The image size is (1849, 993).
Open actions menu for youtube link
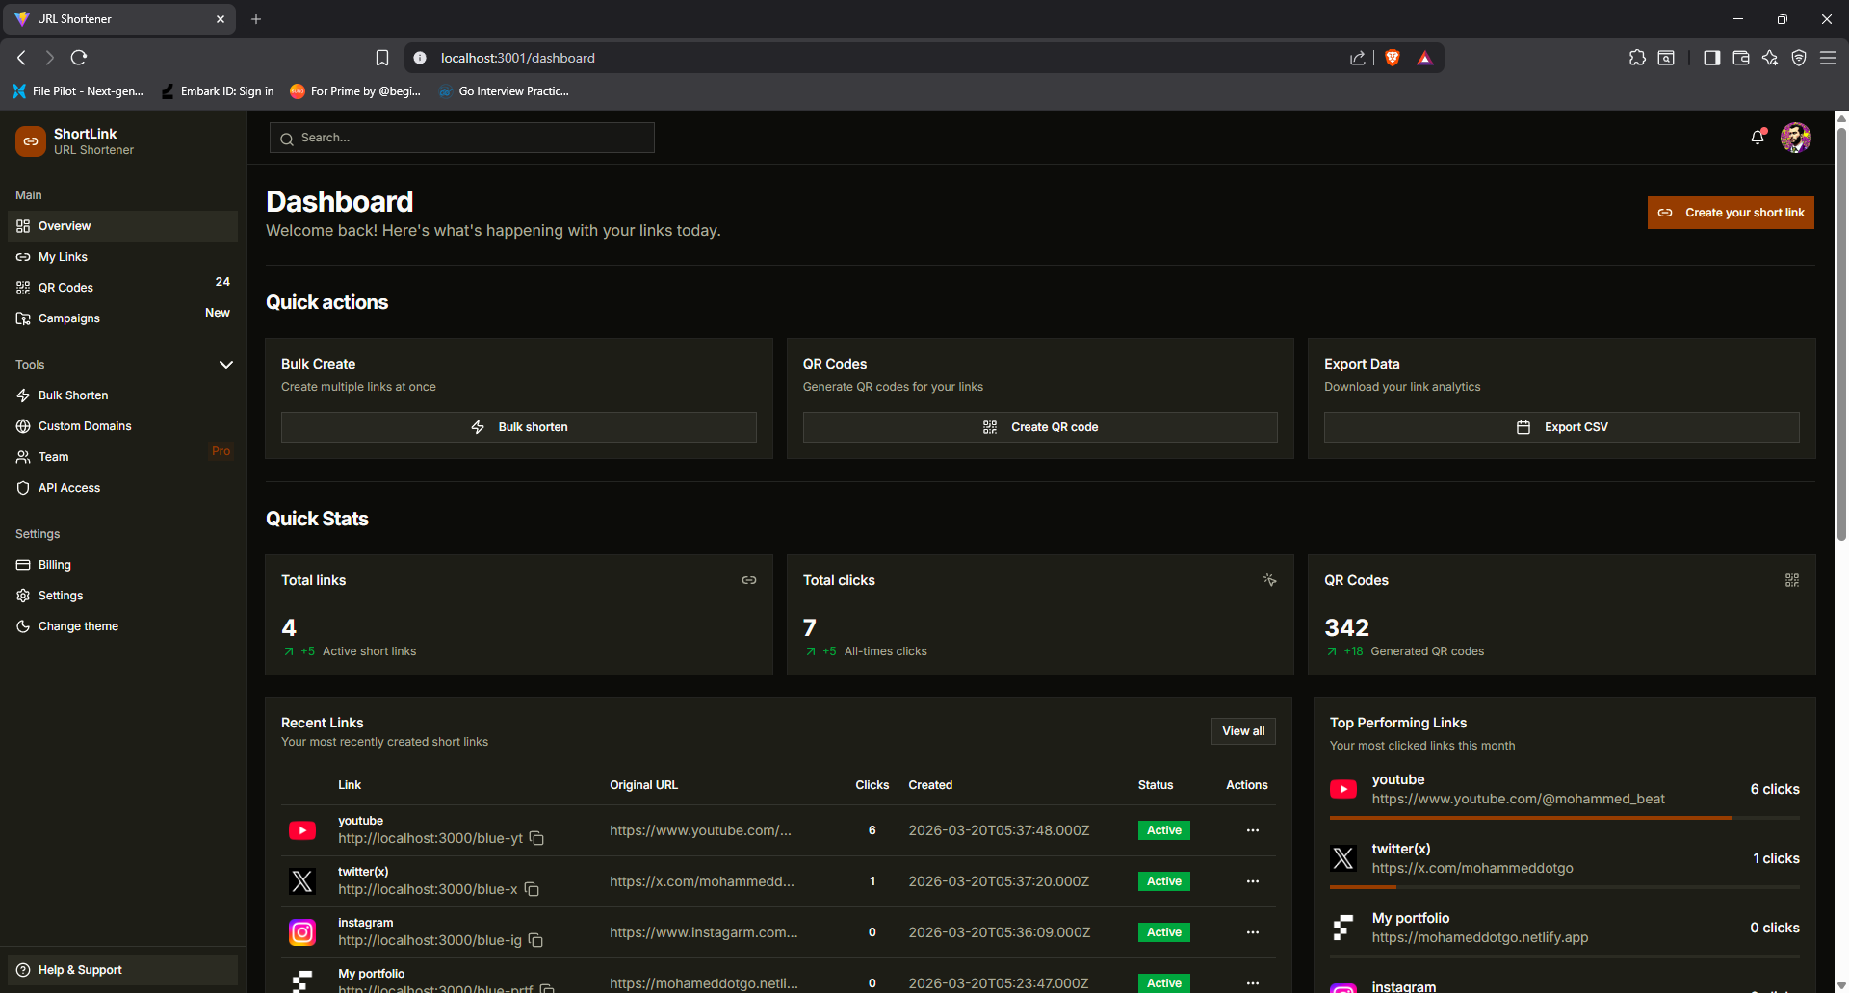click(1252, 830)
